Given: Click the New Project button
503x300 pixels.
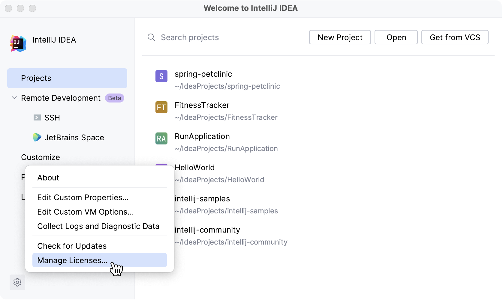Looking at the screenshot, I should [340, 37].
